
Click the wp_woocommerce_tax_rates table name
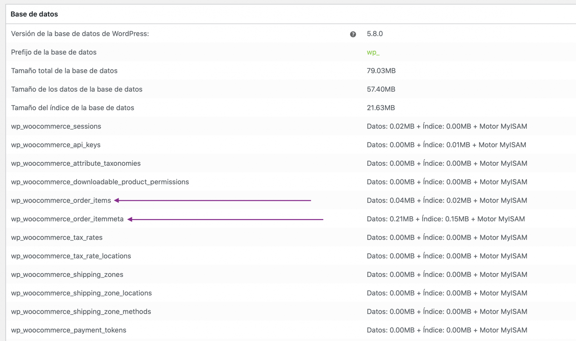57,237
